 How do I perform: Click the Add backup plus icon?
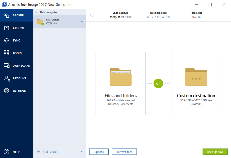click(38, 151)
